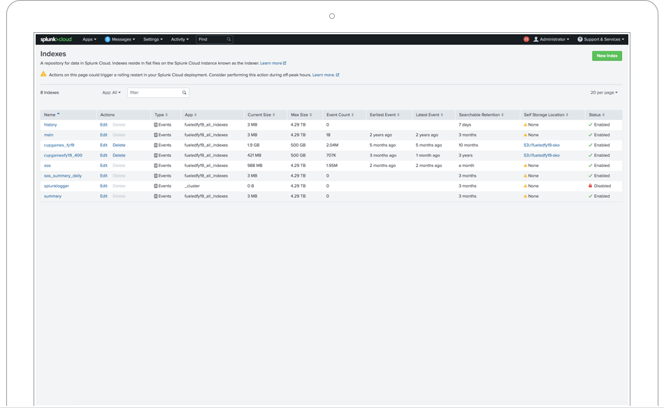The height and width of the screenshot is (408, 664).
Task: Sort by Max Size column
Action: (301, 115)
